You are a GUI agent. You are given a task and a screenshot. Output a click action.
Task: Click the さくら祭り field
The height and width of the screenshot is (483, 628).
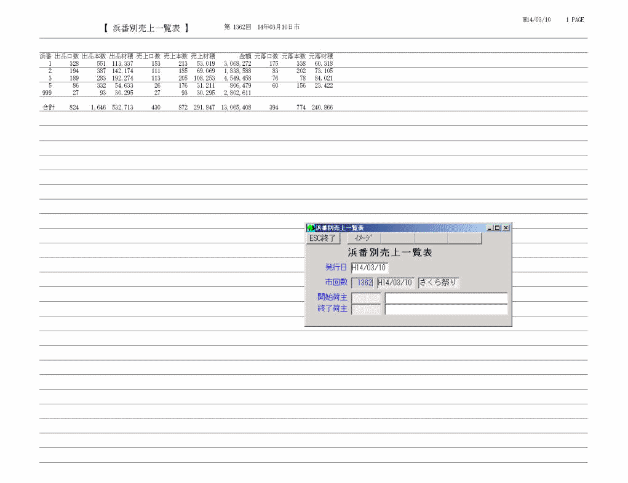(439, 283)
